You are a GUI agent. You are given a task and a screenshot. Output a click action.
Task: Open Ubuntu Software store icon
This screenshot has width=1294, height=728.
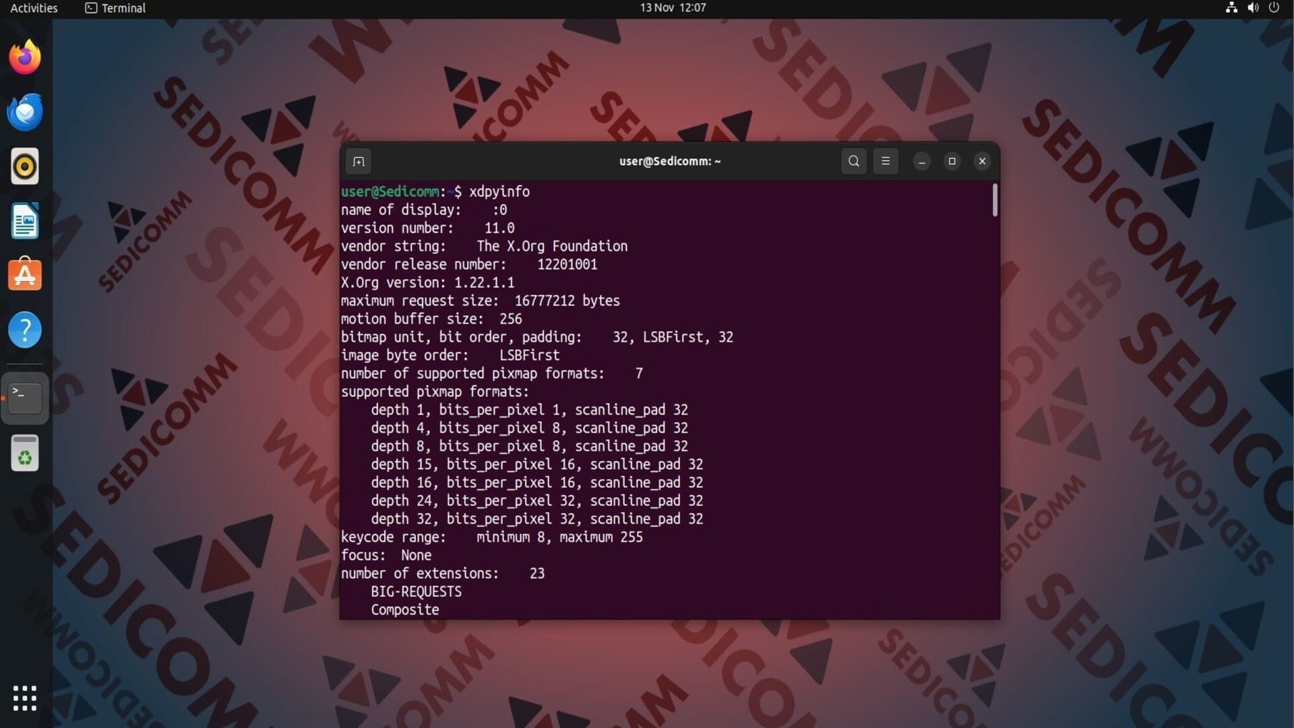tap(25, 274)
